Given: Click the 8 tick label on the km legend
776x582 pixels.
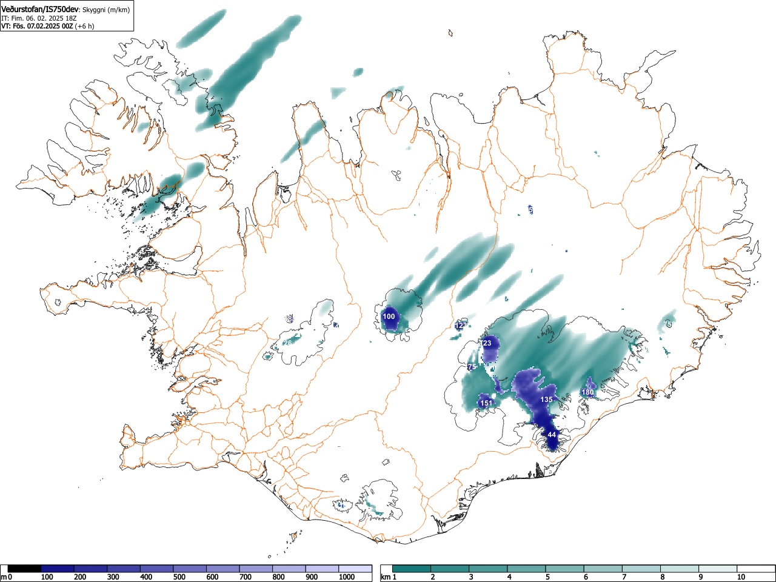Looking at the screenshot, I should coord(662,577).
